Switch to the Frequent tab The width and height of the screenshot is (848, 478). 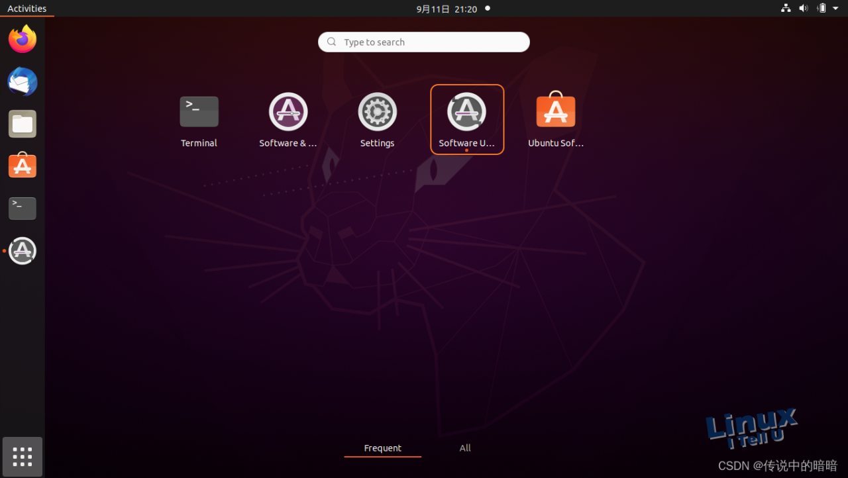pos(382,448)
